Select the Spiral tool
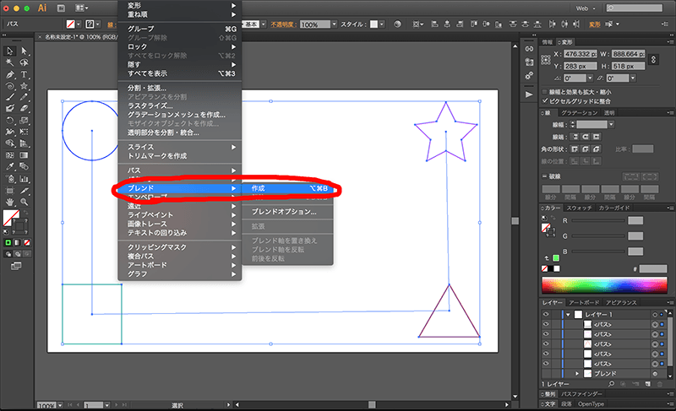Image resolution: width=676 pixels, height=411 pixels. (x=10, y=86)
